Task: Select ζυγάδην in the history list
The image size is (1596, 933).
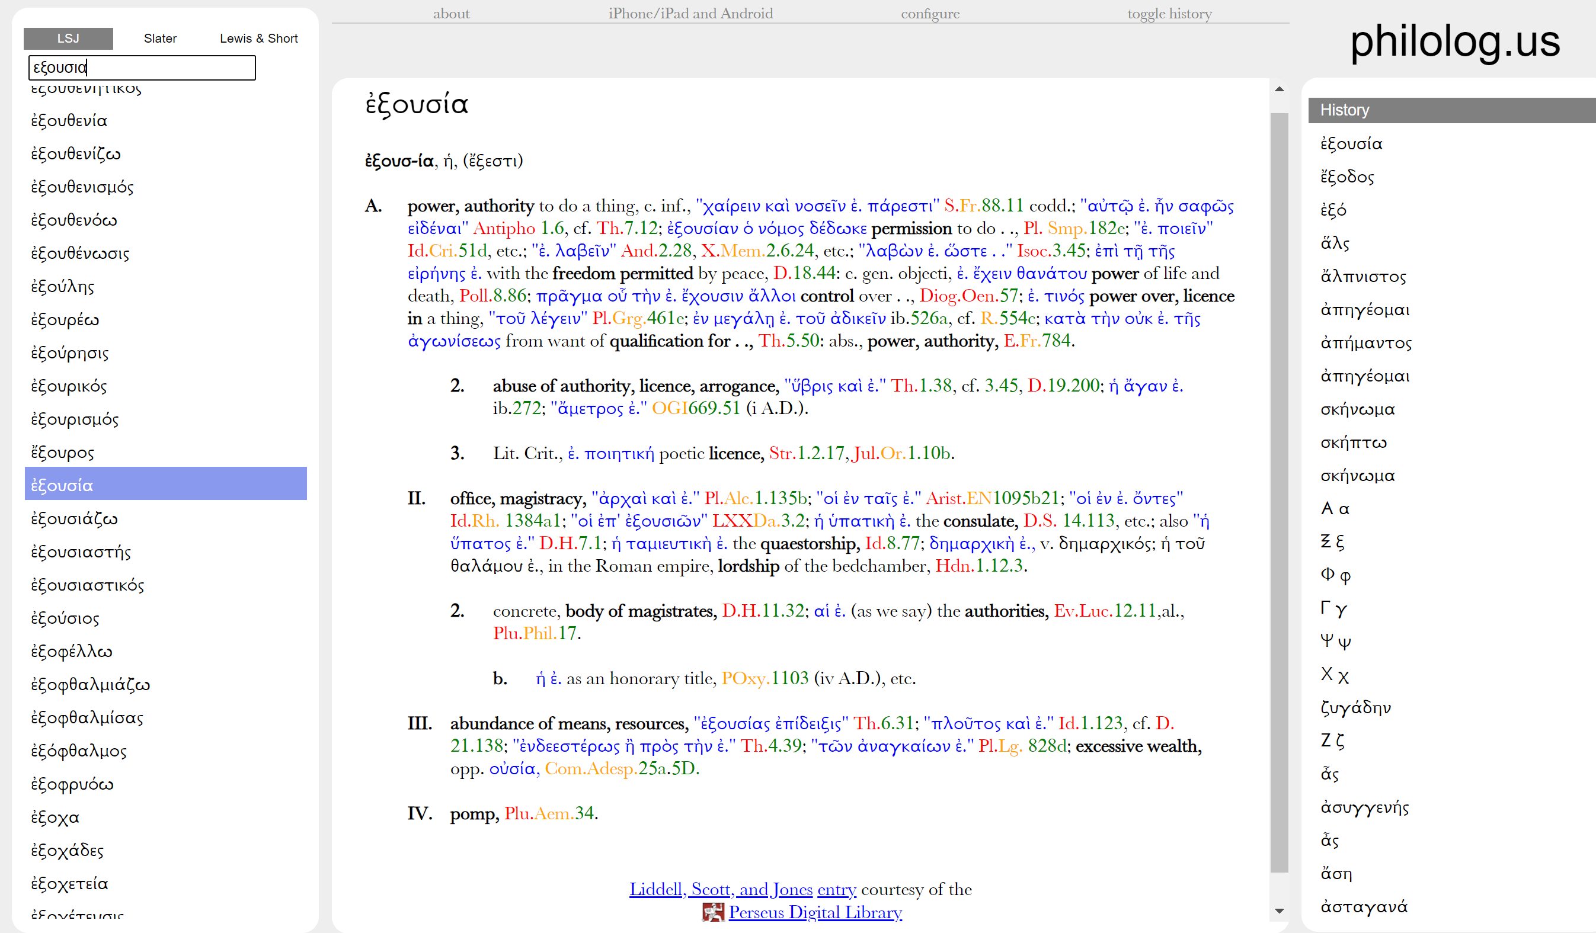Action: click(1355, 708)
